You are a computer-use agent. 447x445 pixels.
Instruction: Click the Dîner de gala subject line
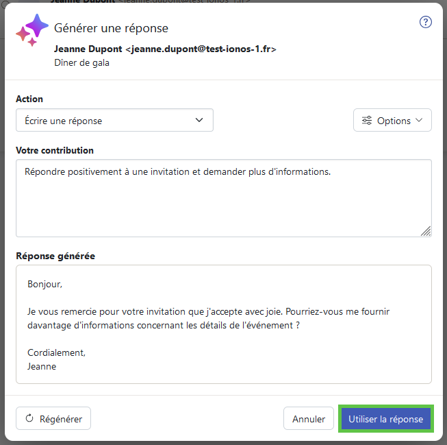82,63
